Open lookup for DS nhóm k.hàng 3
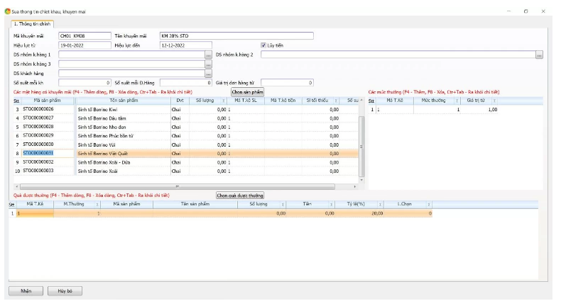 coord(208,64)
